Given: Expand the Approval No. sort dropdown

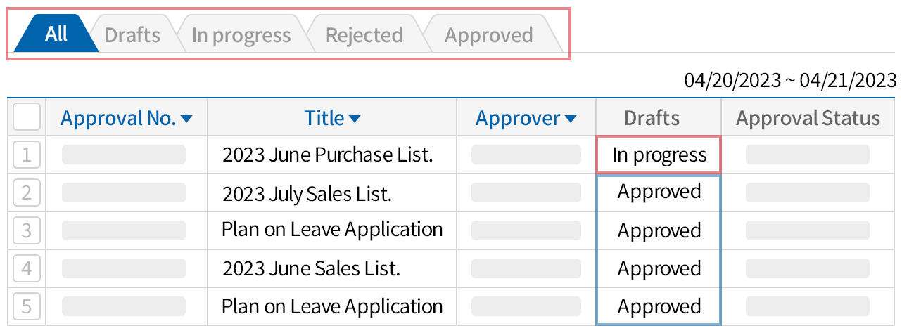Looking at the screenshot, I should (186, 119).
